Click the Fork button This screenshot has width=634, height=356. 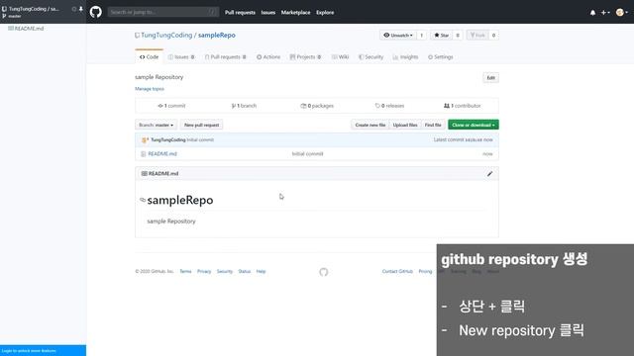click(477, 36)
